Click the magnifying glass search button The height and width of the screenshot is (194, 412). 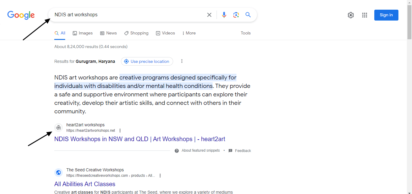point(248,15)
